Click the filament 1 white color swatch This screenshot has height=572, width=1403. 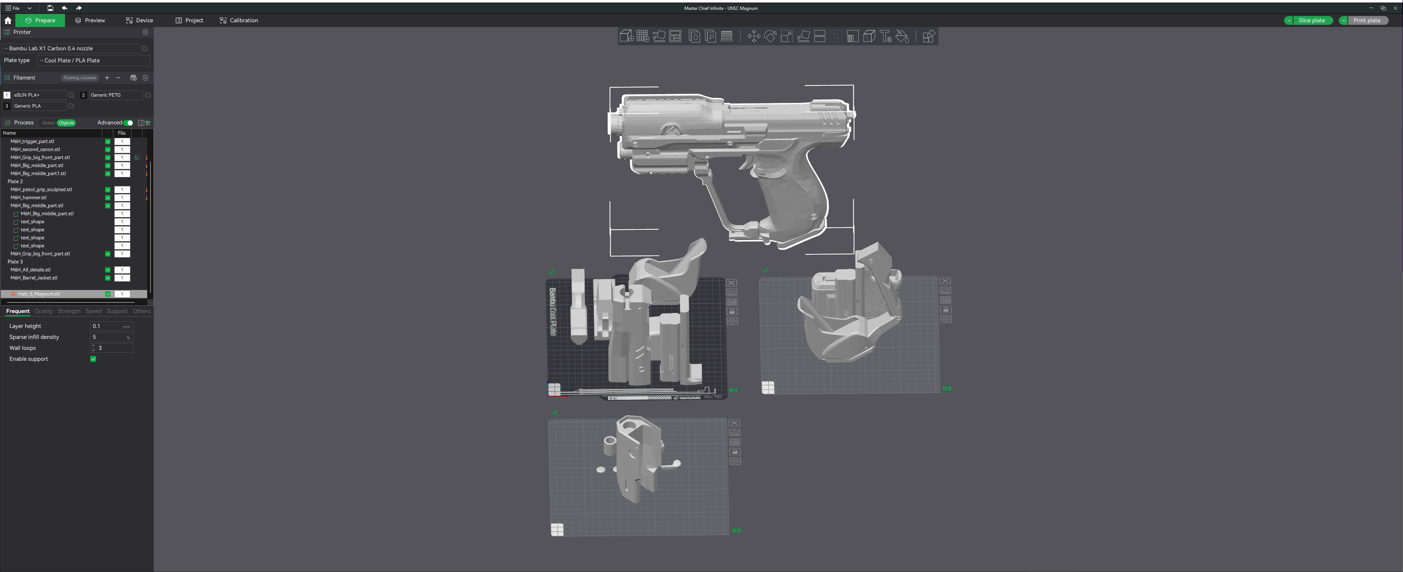point(7,95)
